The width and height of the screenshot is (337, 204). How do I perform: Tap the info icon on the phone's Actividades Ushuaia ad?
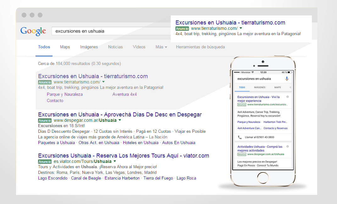click(288, 147)
